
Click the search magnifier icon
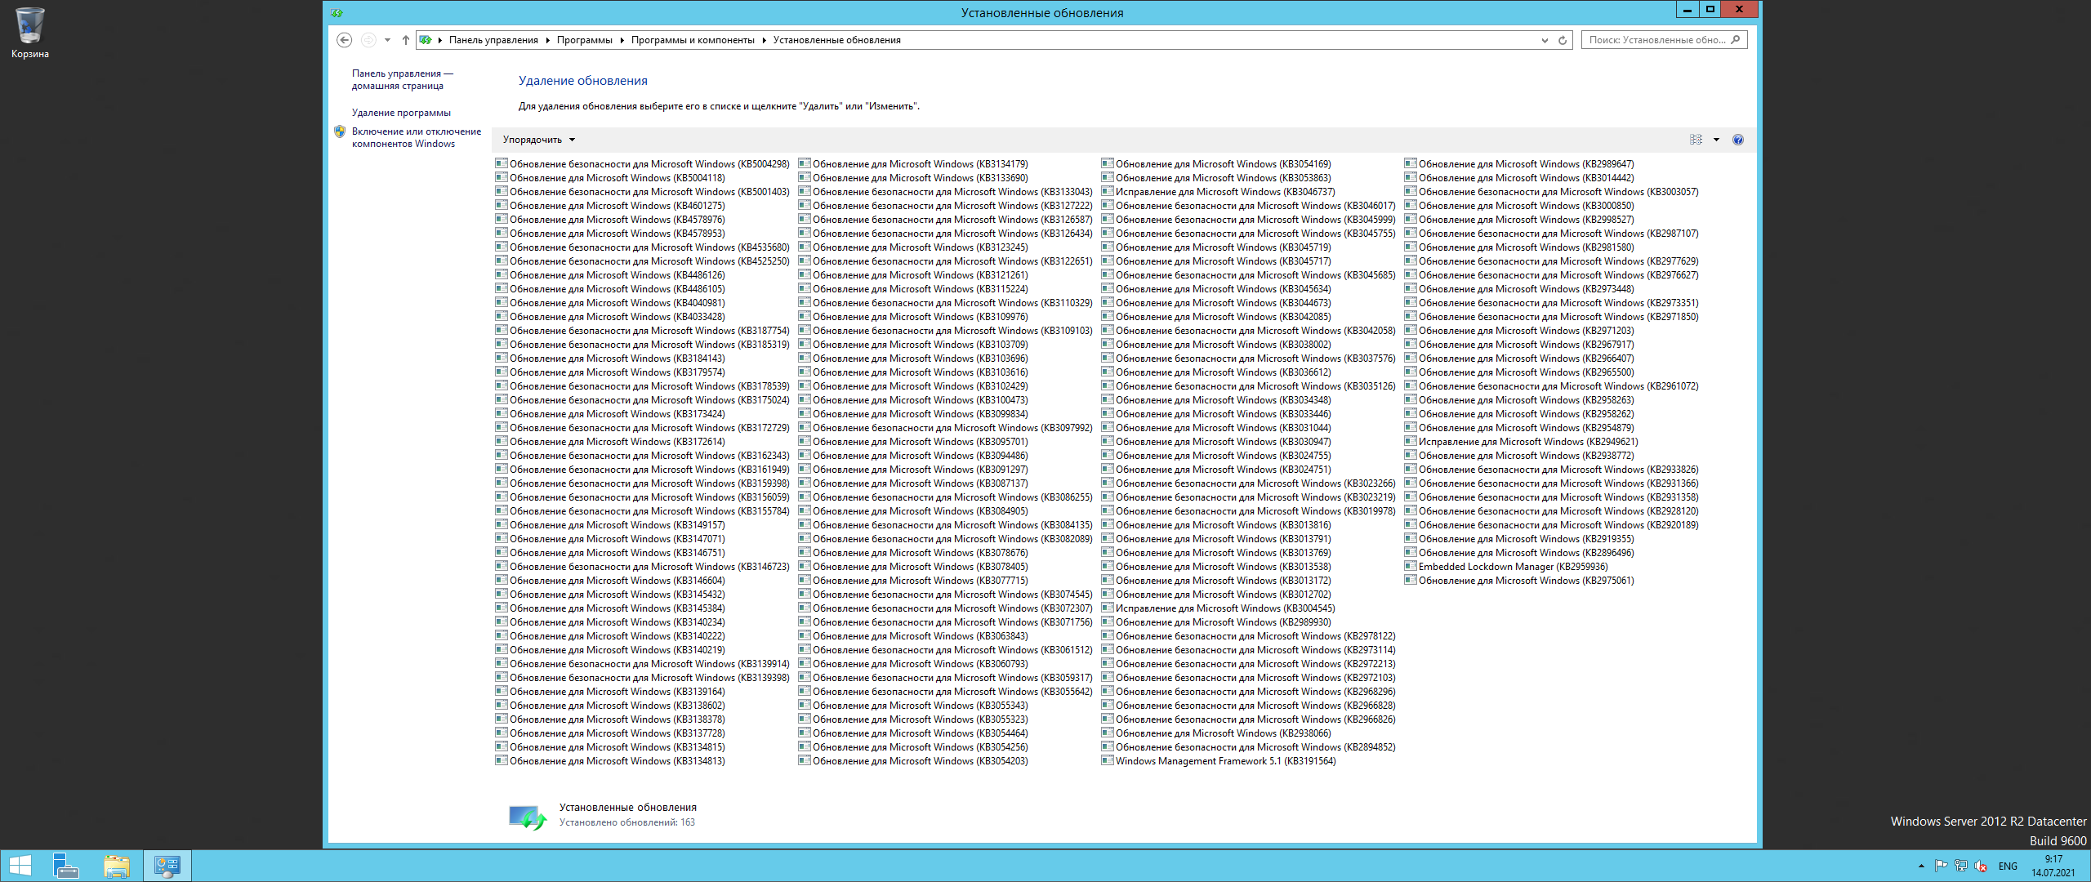click(x=1736, y=39)
